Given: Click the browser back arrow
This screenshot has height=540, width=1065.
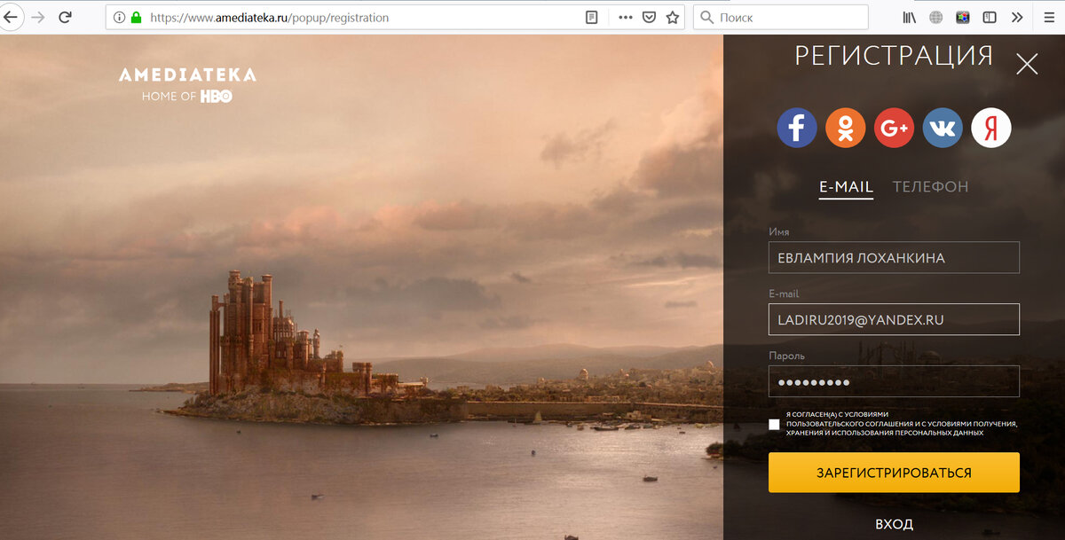Looking at the screenshot, I should (x=12, y=17).
